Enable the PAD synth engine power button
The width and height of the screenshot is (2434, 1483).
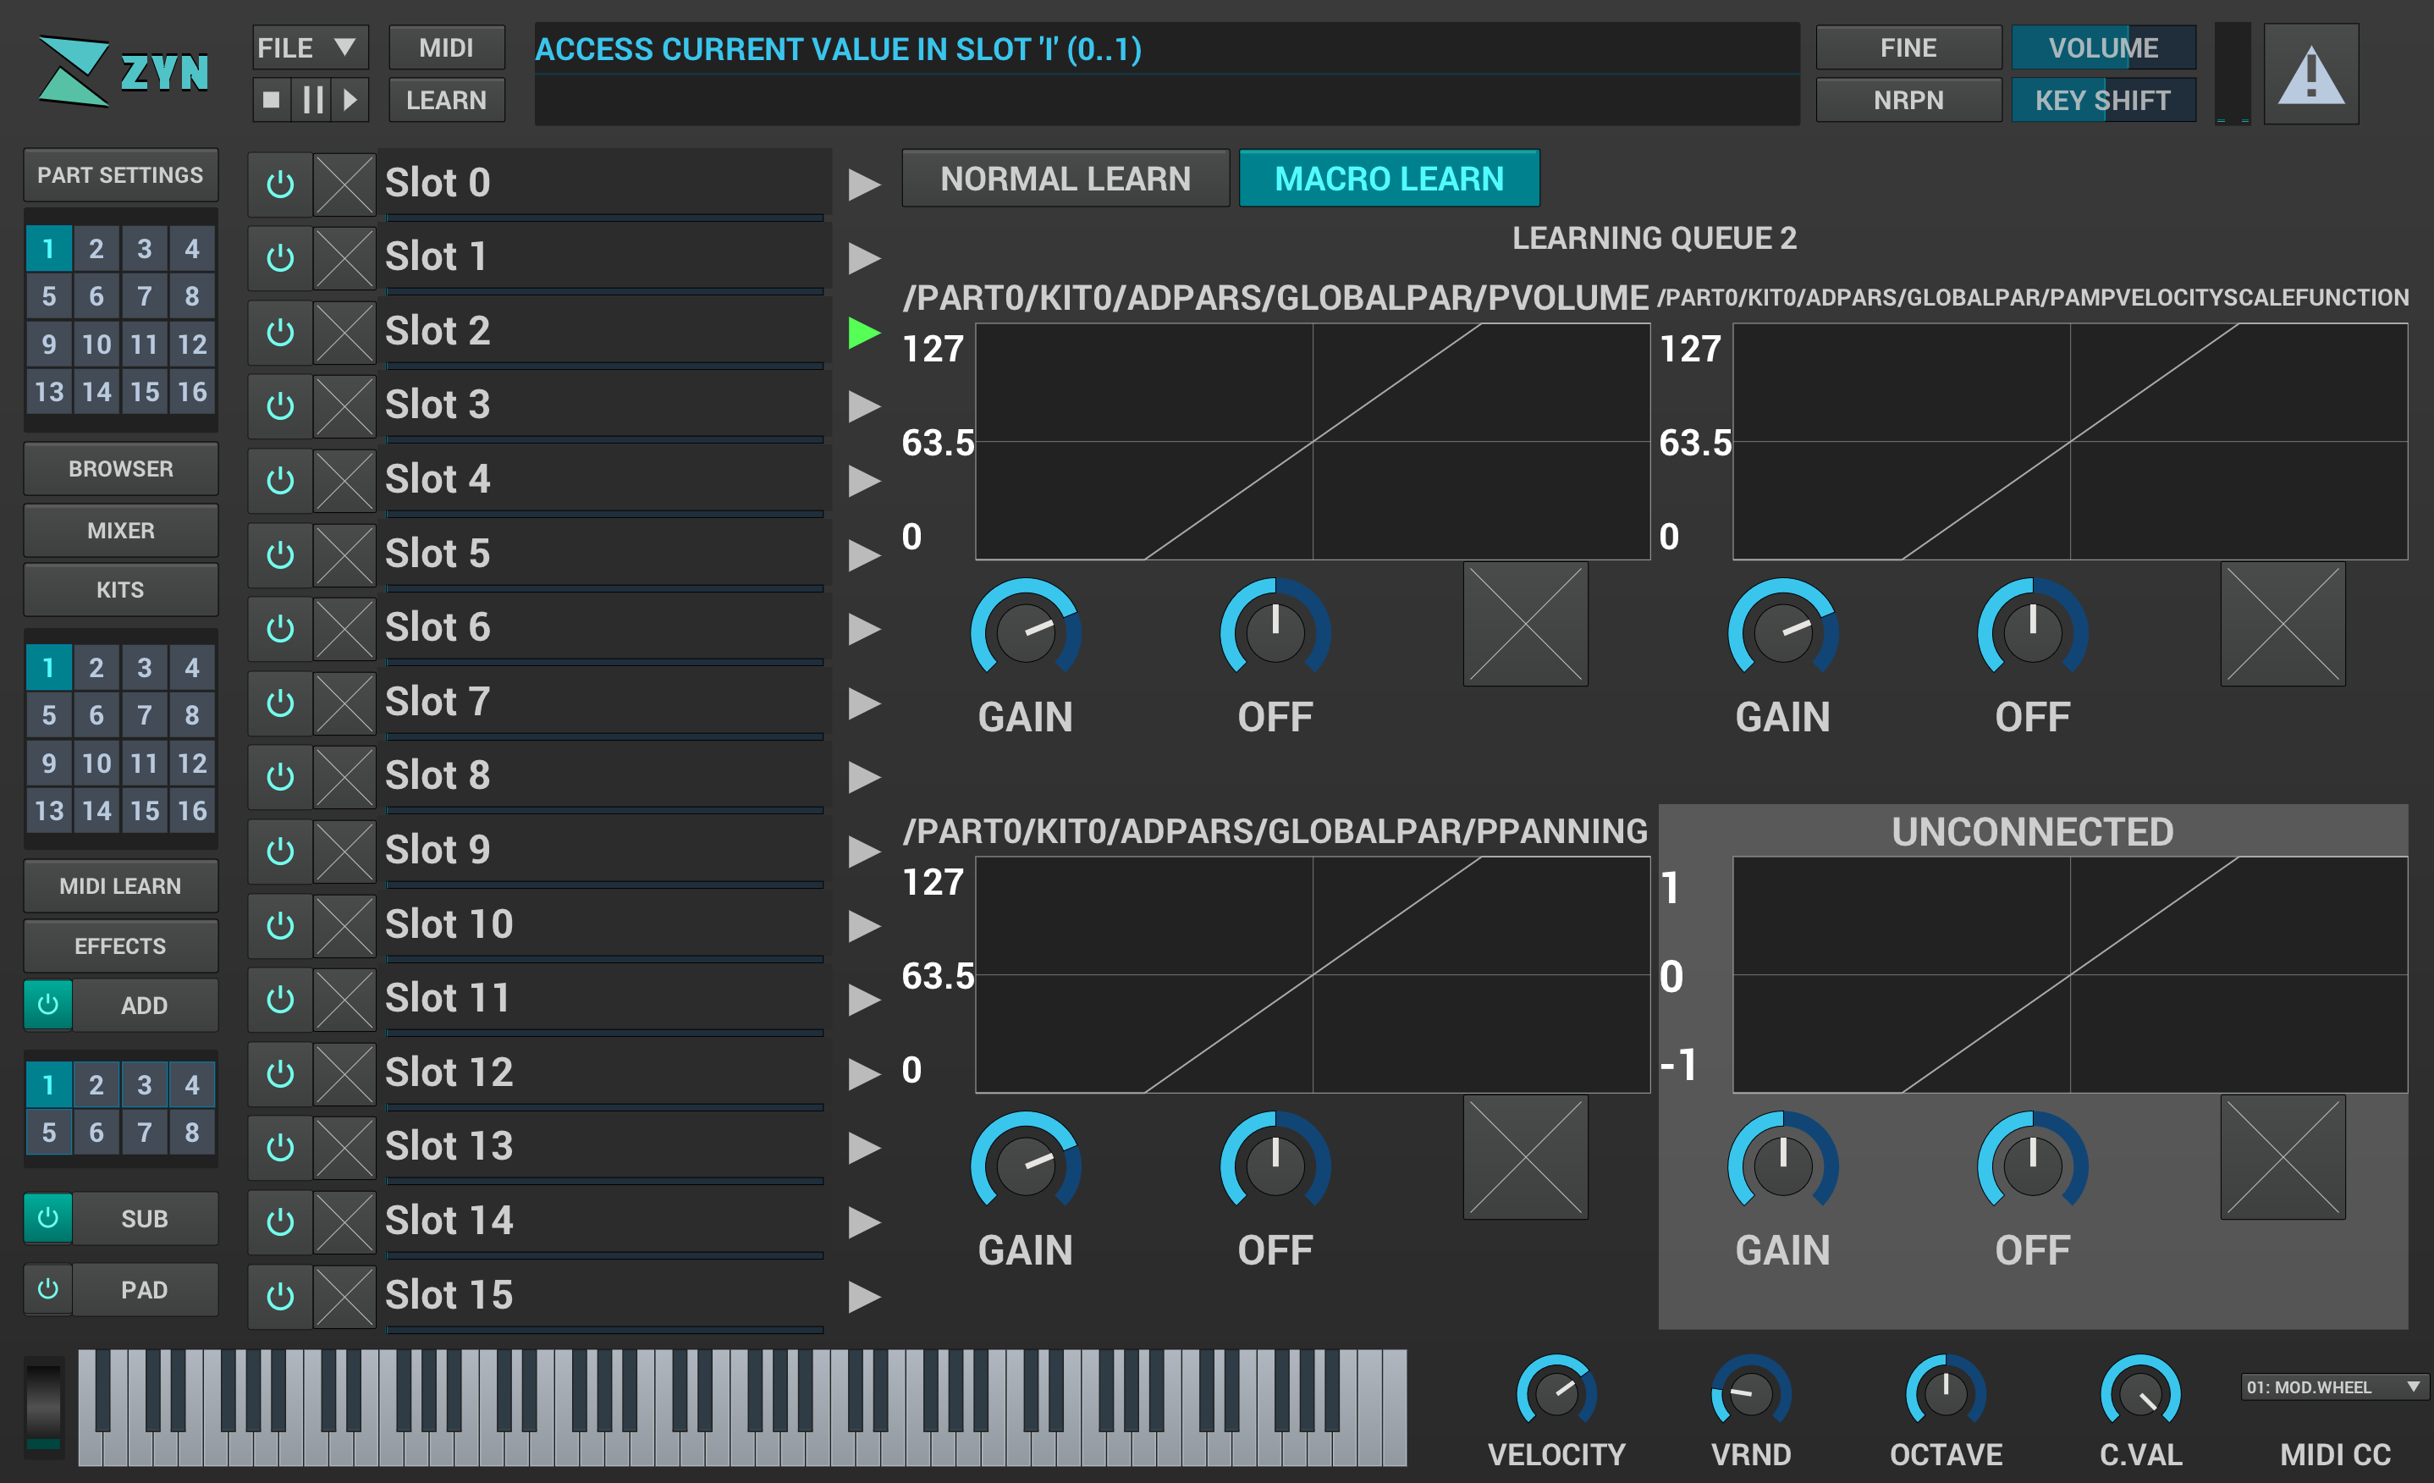(x=47, y=1289)
